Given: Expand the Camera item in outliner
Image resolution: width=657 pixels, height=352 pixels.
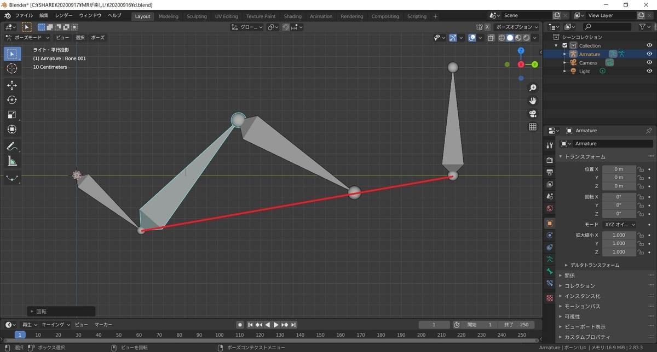Looking at the screenshot, I should coord(564,63).
